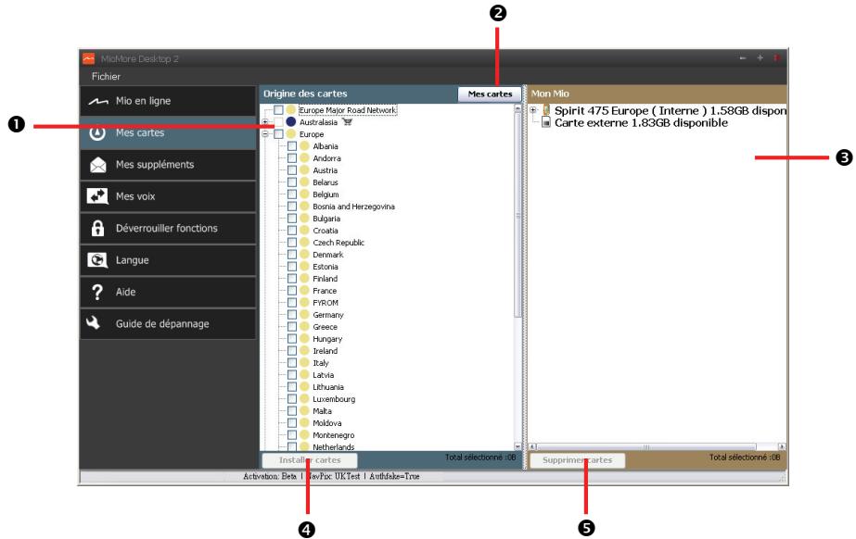Collapse the Europe tree node
This screenshot has height=539, width=856.
tap(266, 134)
